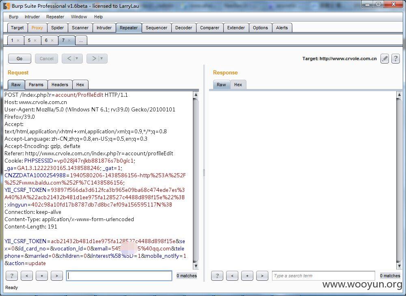
Task: Click response scrollbar up arrow
Action: [x=399, y=95]
